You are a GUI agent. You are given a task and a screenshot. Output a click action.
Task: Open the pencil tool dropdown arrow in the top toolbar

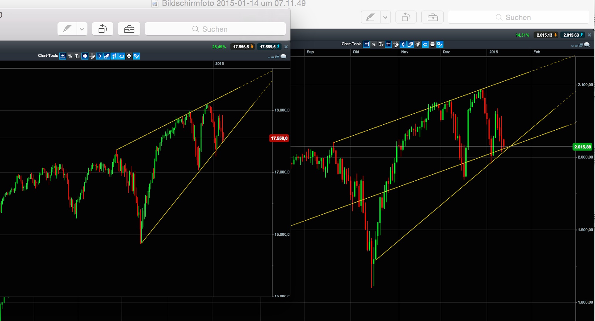pyautogui.click(x=82, y=29)
